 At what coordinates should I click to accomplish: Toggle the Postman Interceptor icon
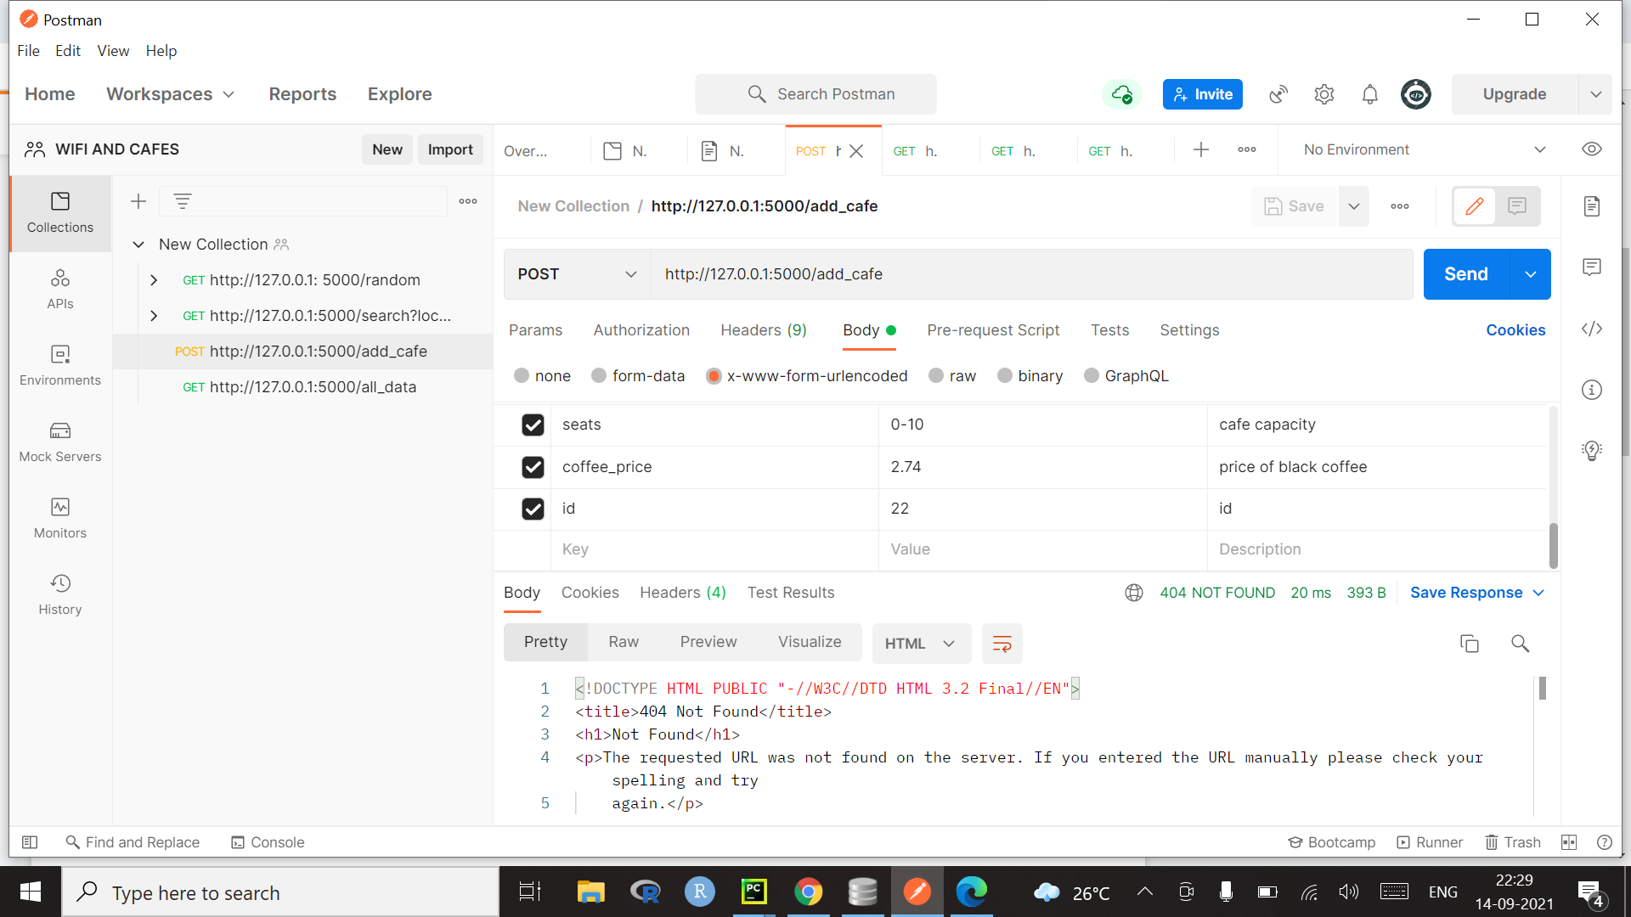[1278, 94]
